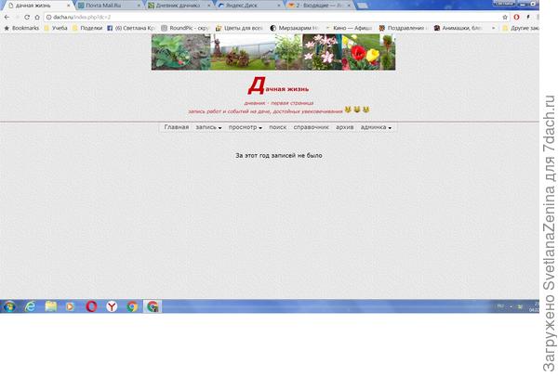Open the 'Учеба' bookmark folder
Viewport: 558px width, 376px height.
click(60, 28)
